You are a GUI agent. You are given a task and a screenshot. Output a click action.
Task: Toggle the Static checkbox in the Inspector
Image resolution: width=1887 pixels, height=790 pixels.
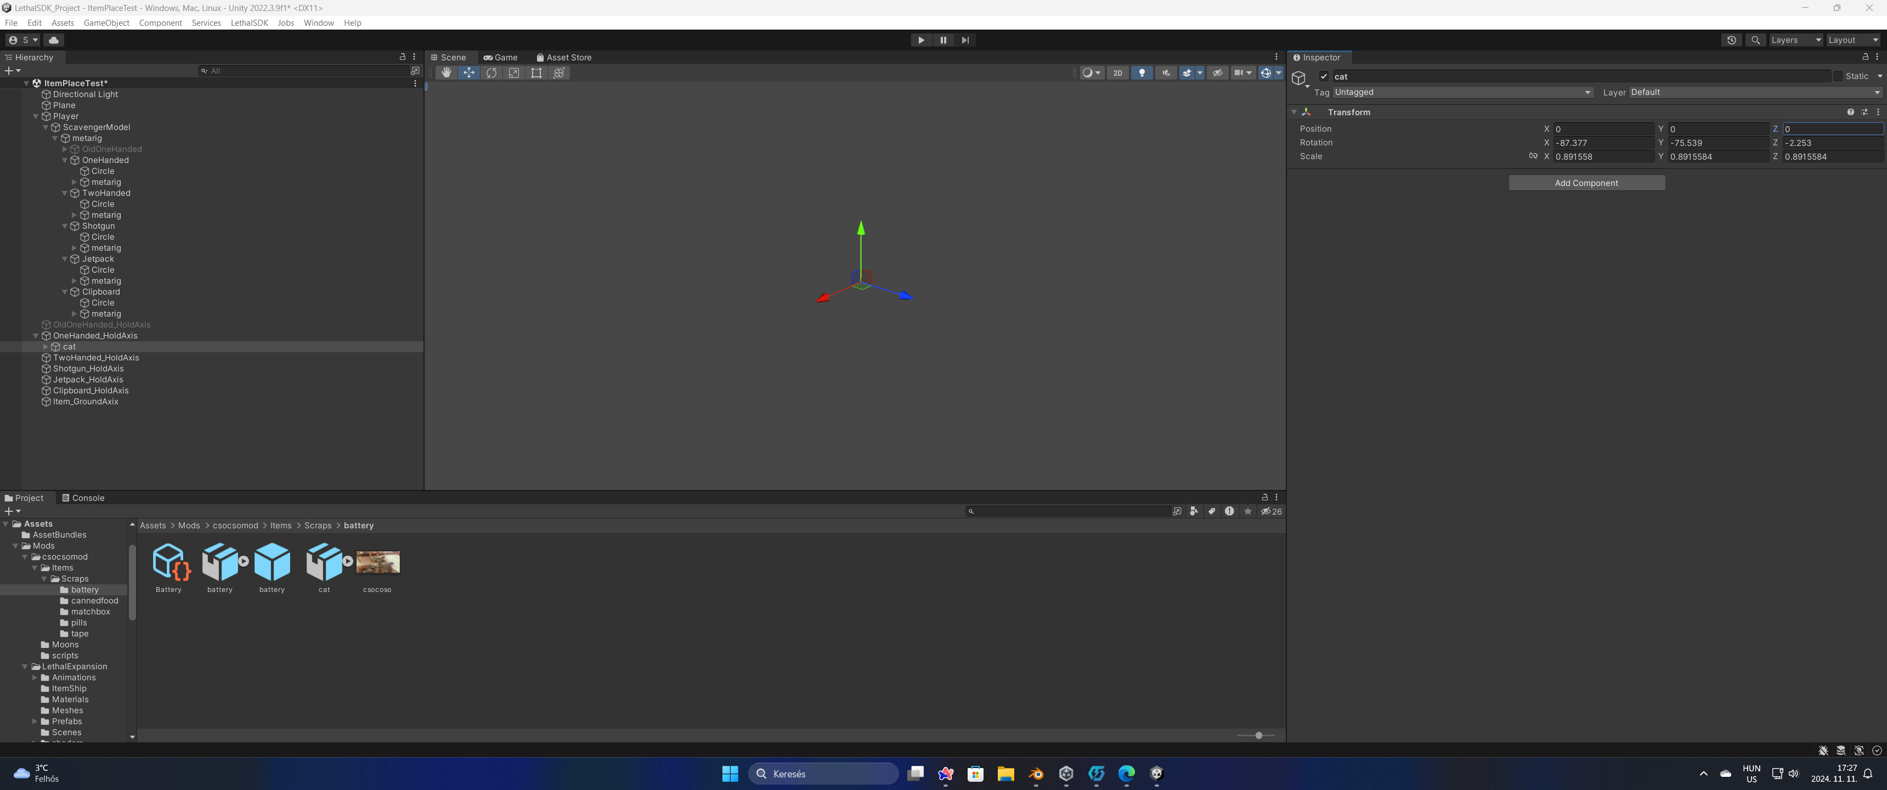tap(1839, 76)
